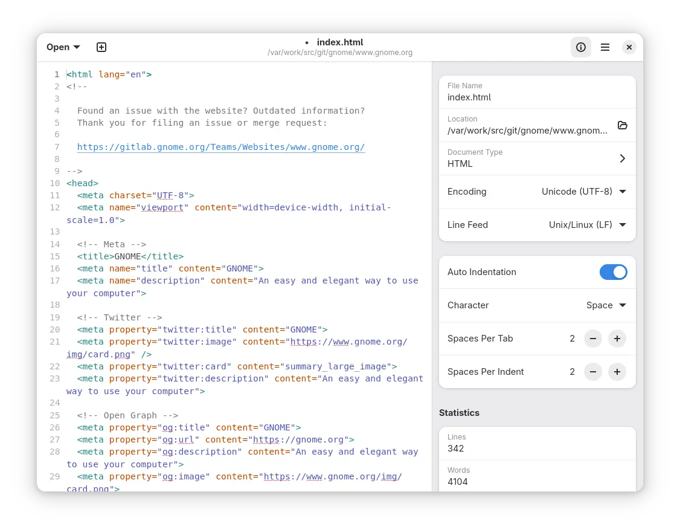Disable the Auto Indentation switch
This screenshot has height=532, width=680.
click(613, 272)
